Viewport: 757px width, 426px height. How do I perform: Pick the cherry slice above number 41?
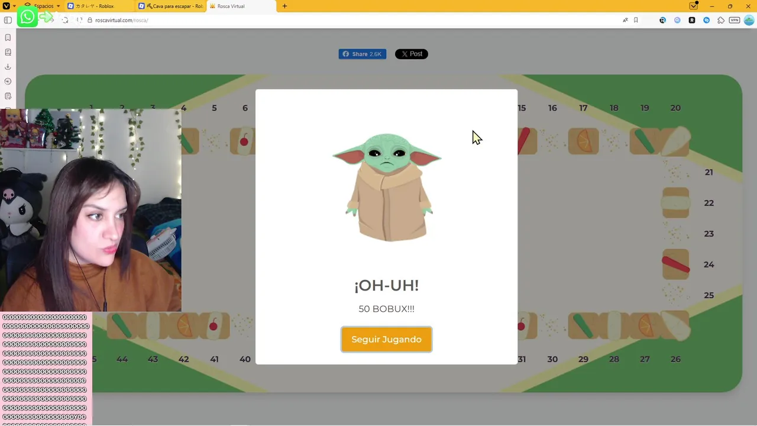(x=214, y=326)
